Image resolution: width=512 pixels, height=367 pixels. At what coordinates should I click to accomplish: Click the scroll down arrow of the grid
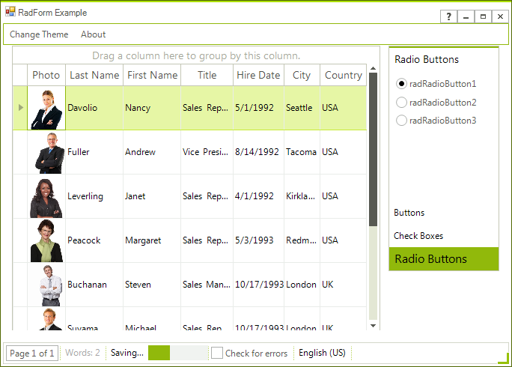pos(374,326)
